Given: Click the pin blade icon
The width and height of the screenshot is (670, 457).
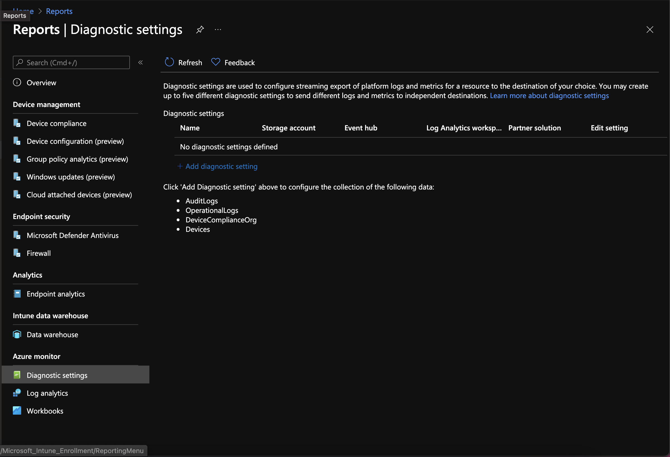Looking at the screenshot, I should coord(200,30).
